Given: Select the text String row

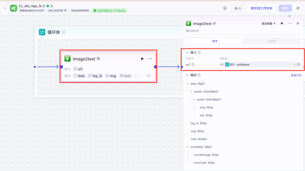Looking at the screenshot, I should pyautogui.click(x=206, y=115).
